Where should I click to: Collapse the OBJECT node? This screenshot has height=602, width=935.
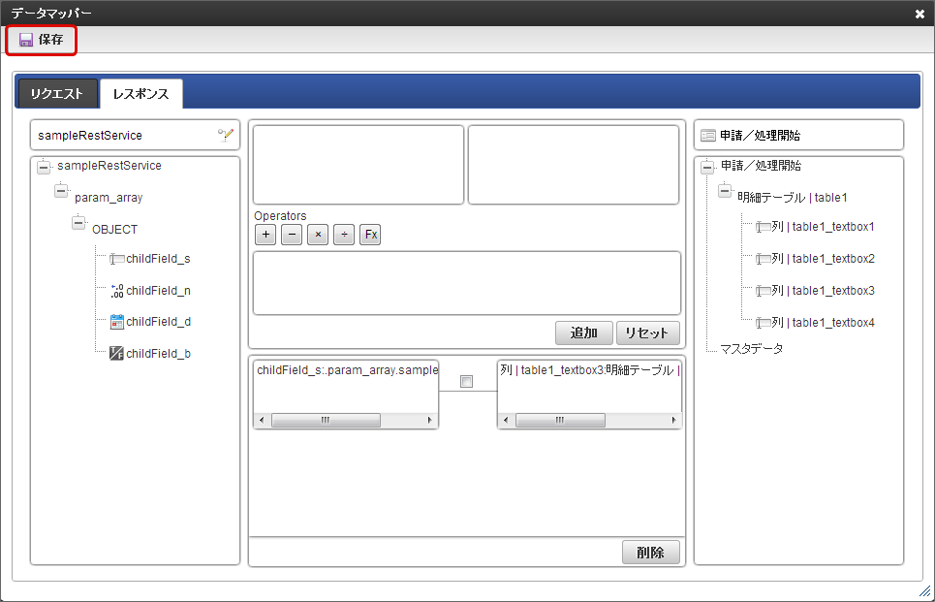click(78, 223)
